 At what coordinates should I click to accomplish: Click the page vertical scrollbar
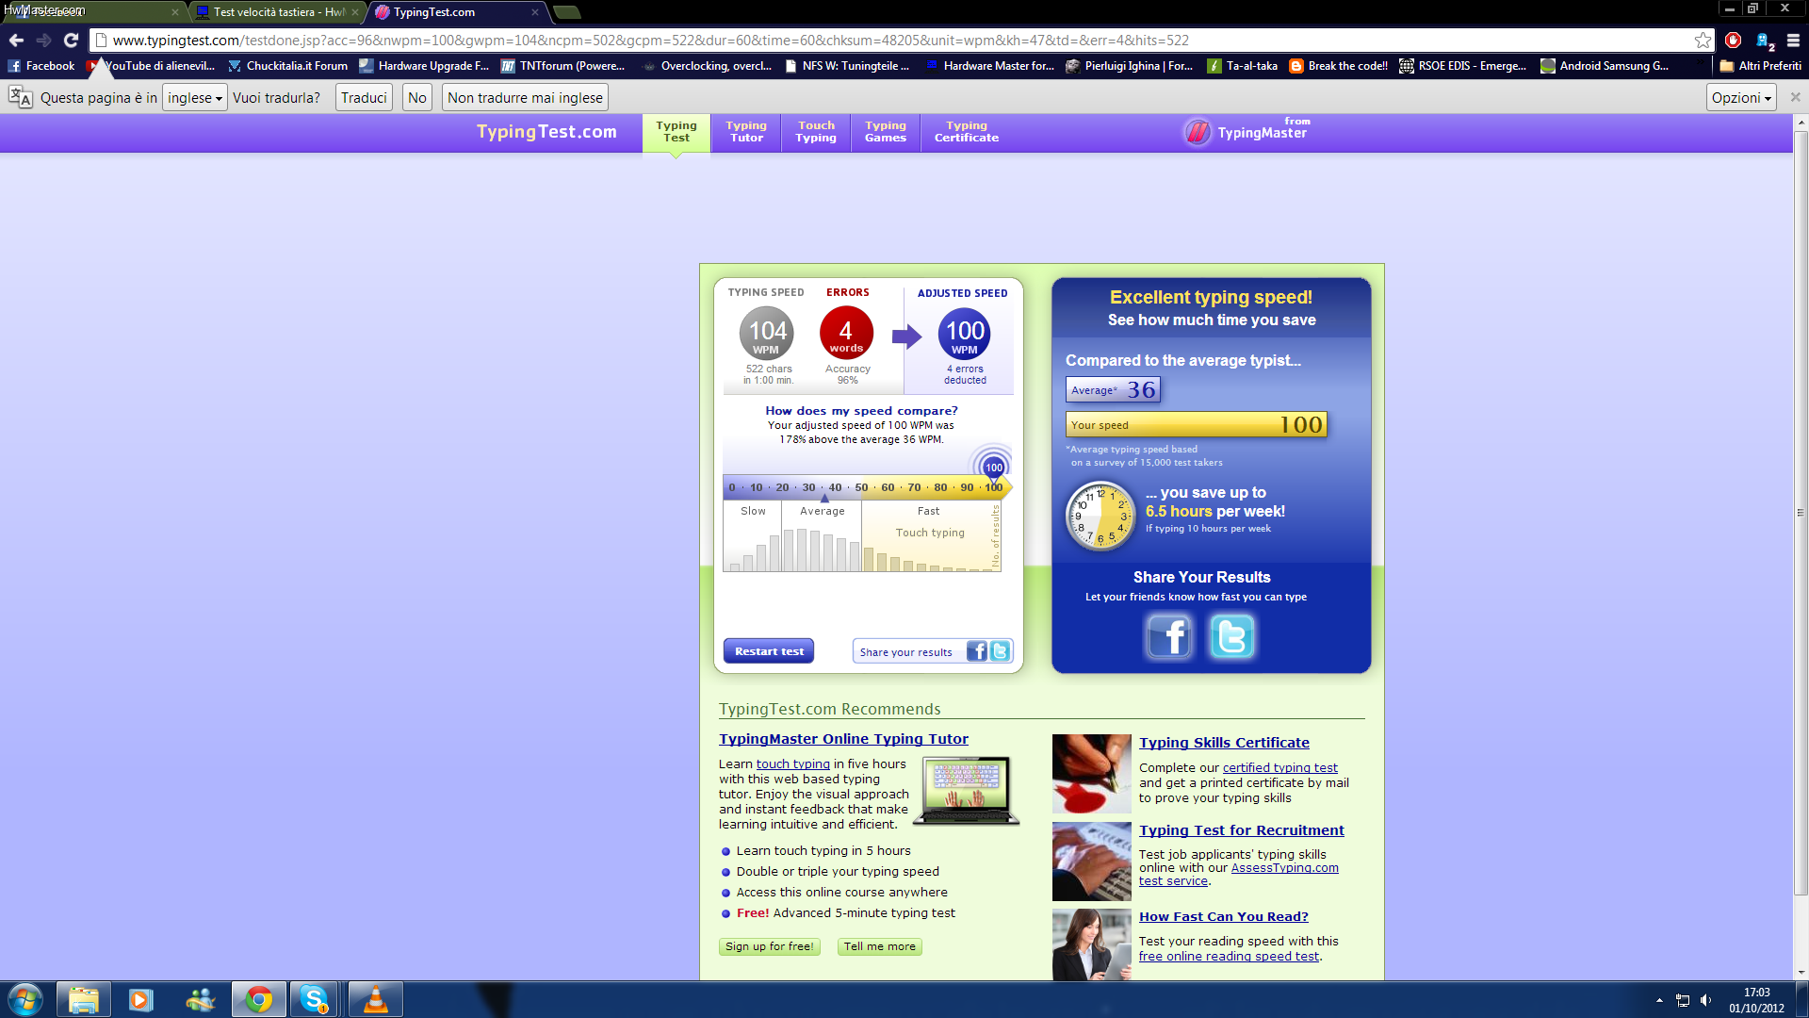tap(1801, 513)
